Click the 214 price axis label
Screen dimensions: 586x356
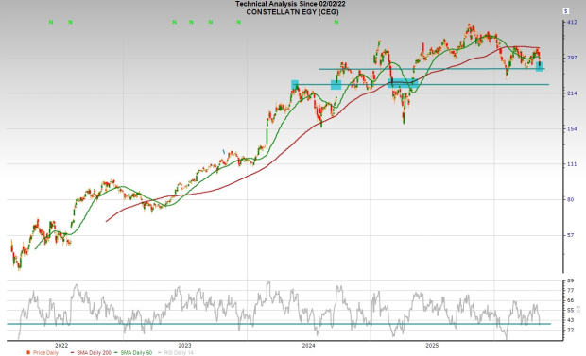coord(572,93)
